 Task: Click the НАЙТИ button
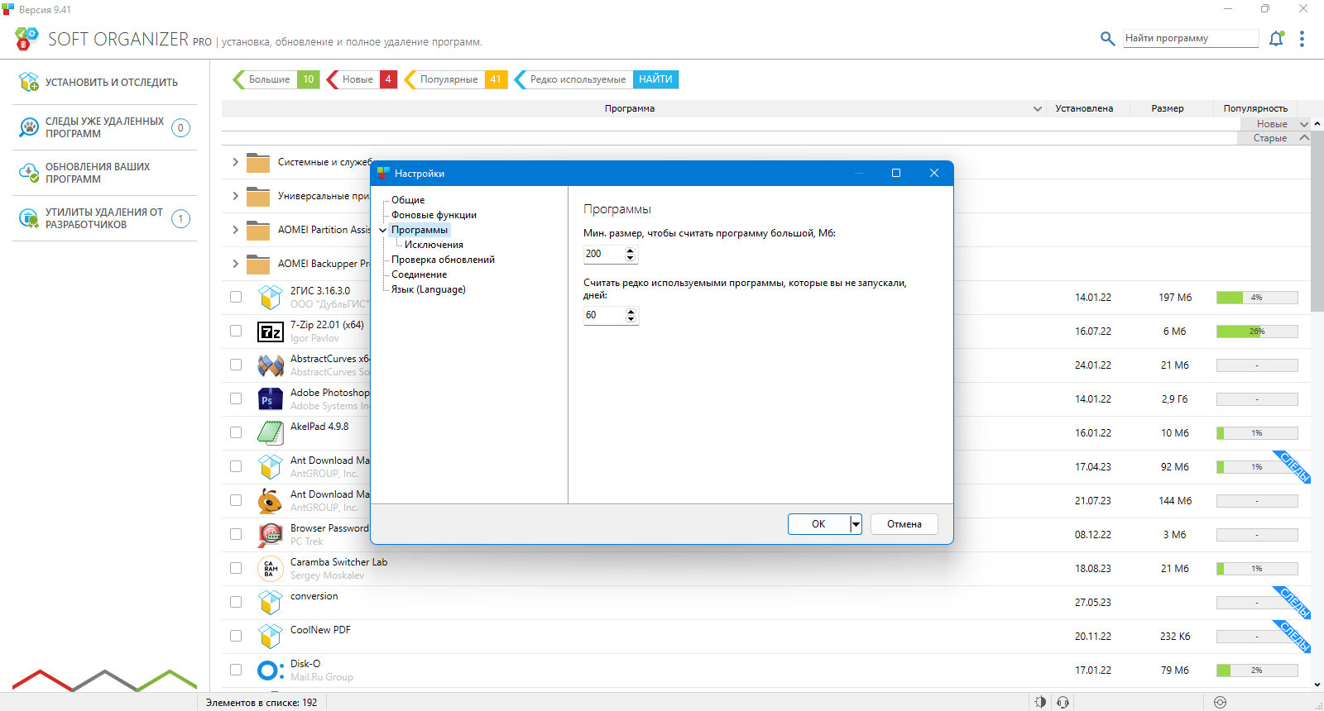655,79
